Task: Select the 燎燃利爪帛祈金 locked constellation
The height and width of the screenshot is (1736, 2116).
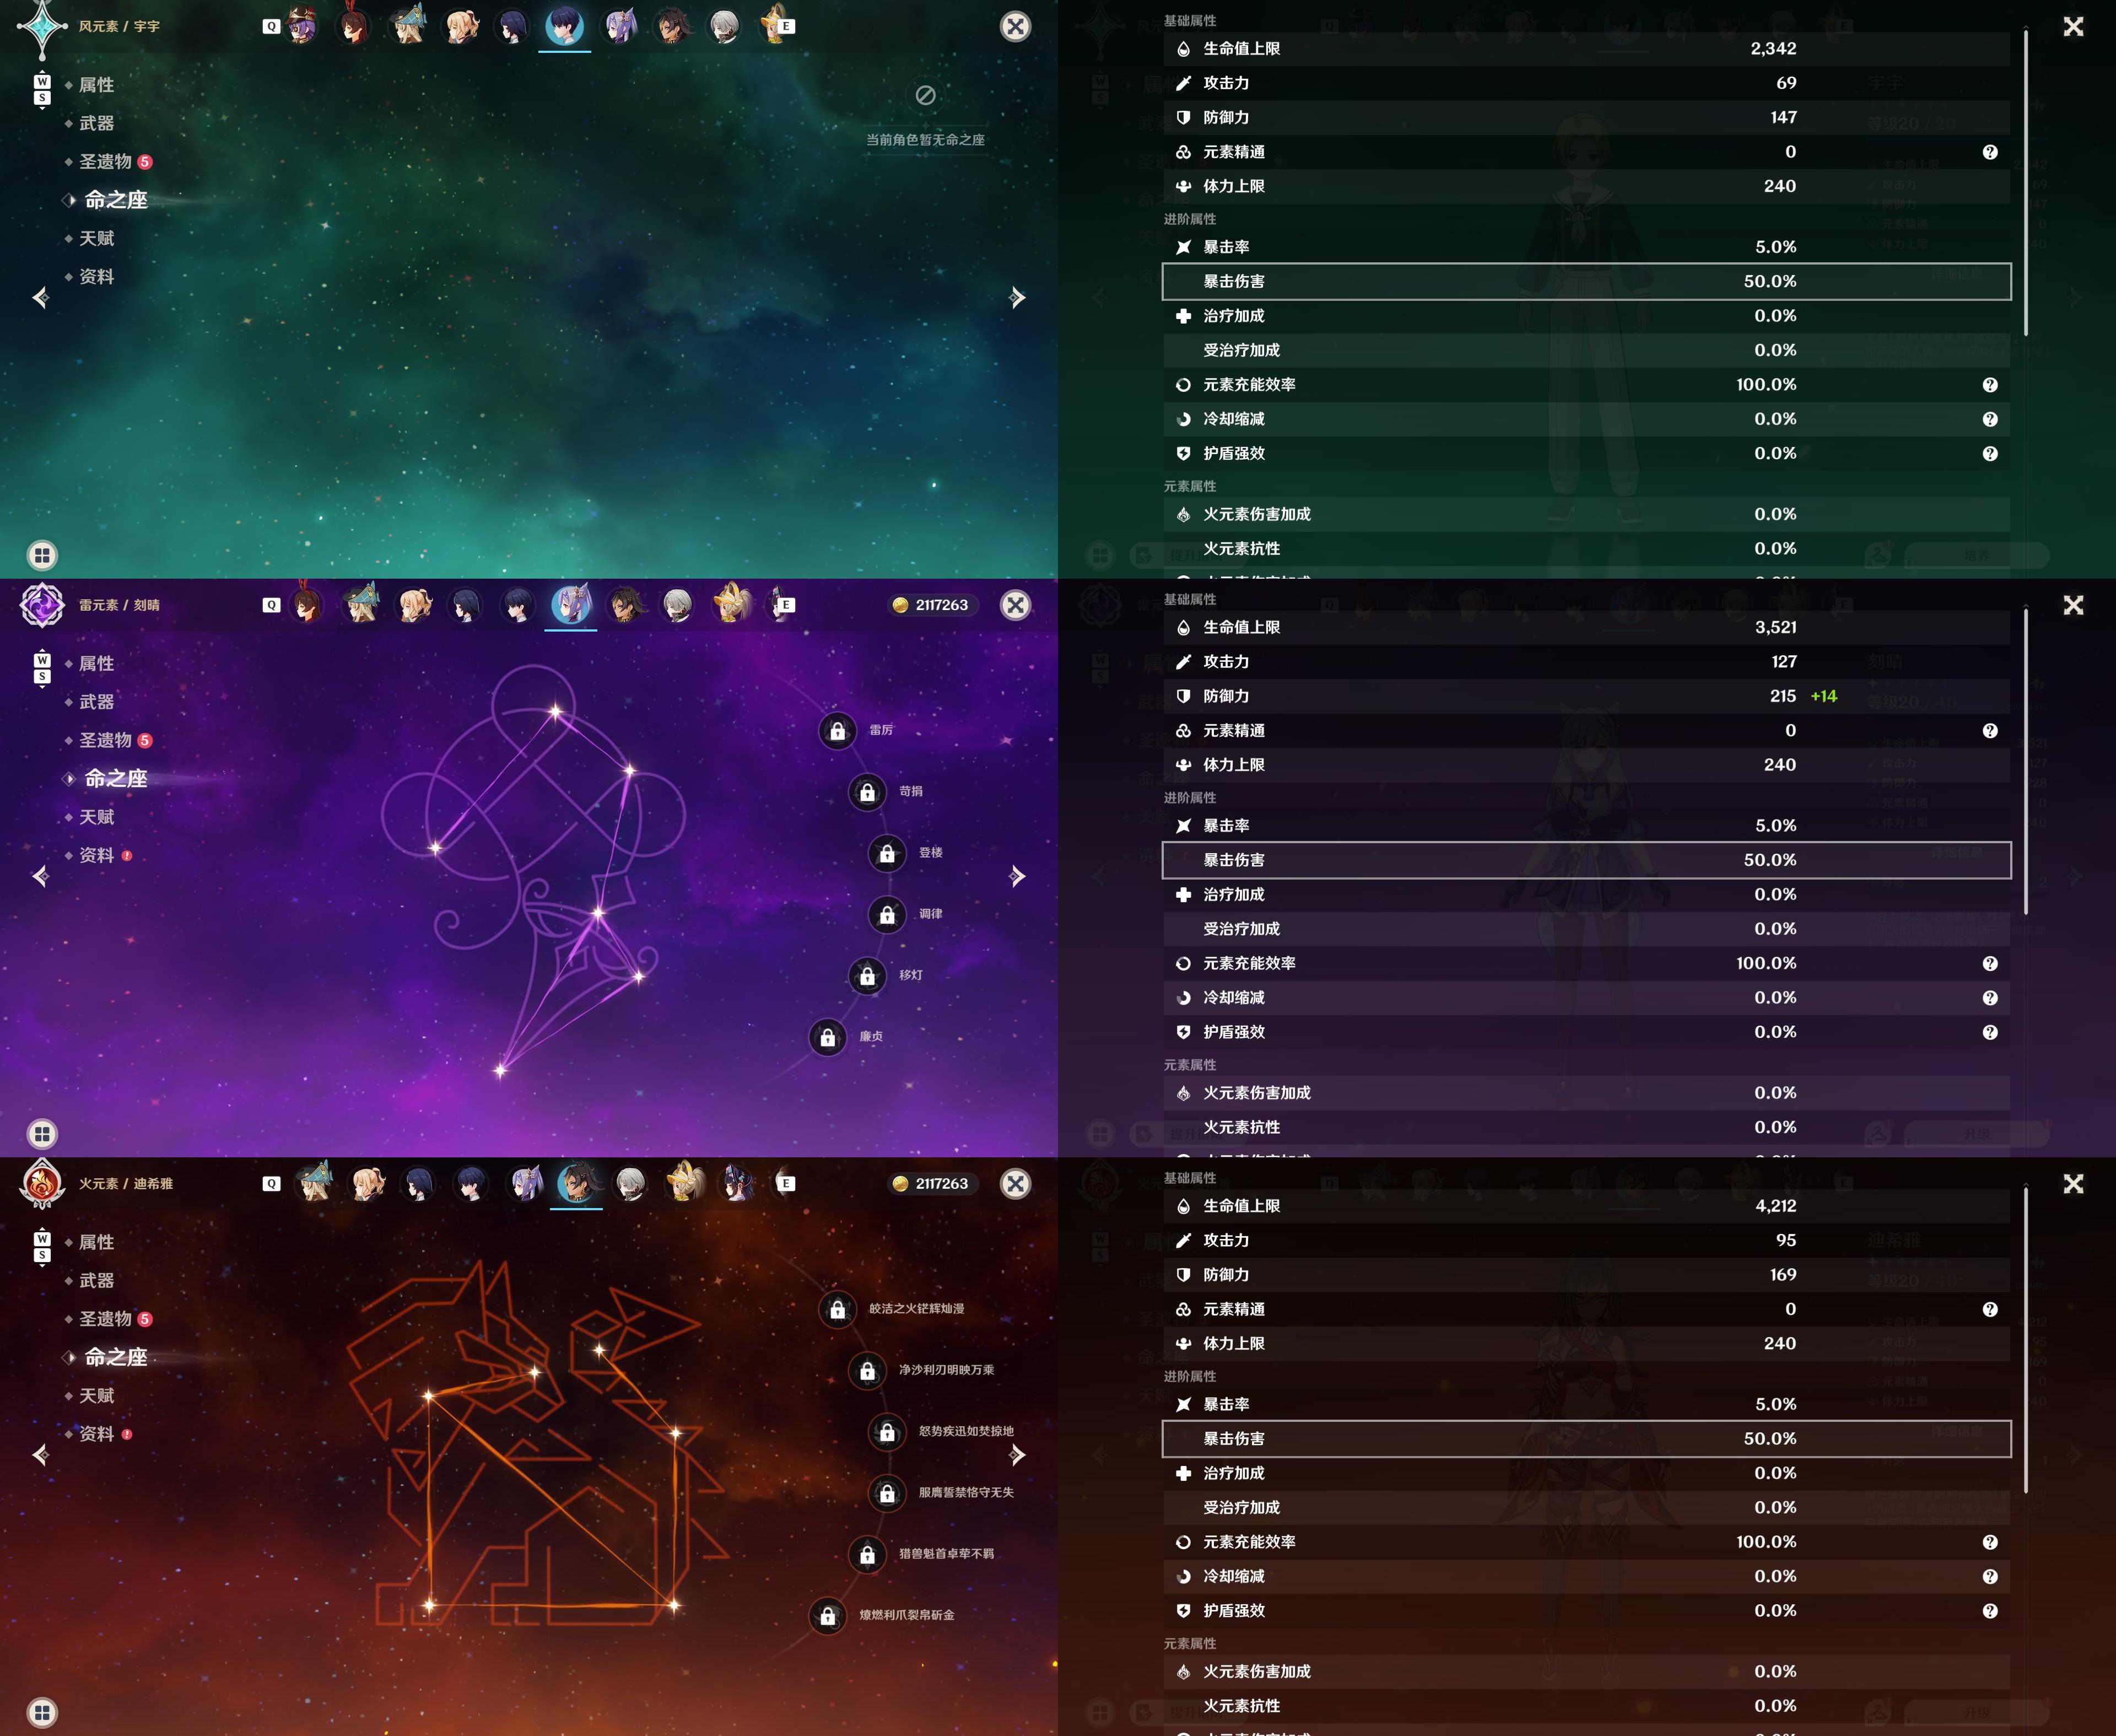Action: click(x=828, y=1616)
